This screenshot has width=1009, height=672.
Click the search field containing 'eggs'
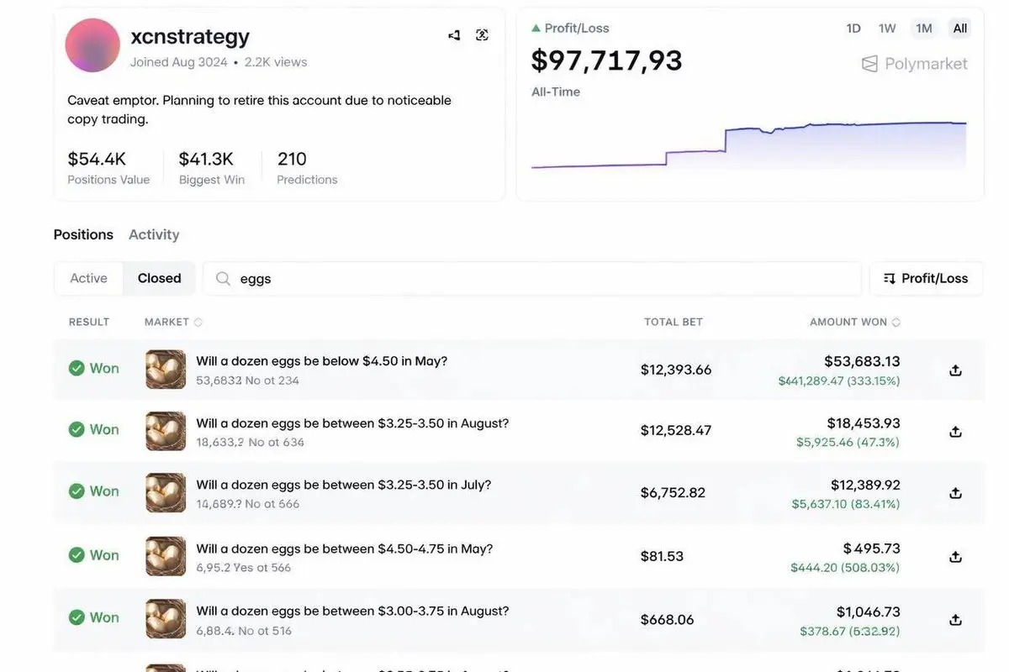tap(532, 279)
